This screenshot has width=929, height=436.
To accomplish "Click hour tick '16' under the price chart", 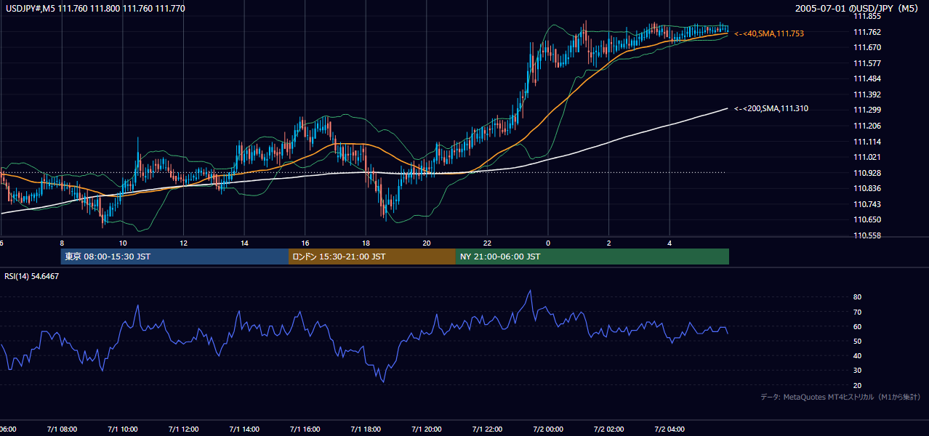I will (305, 243).
